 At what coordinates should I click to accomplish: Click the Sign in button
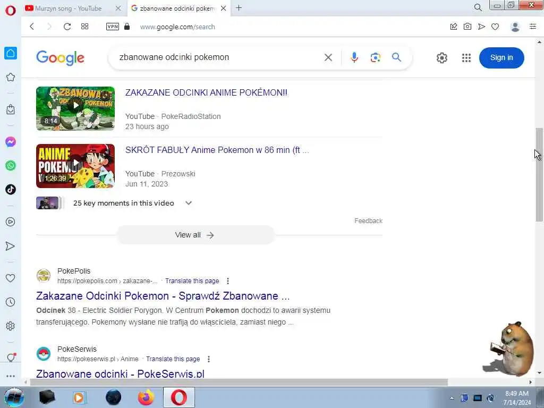(501, 57)
